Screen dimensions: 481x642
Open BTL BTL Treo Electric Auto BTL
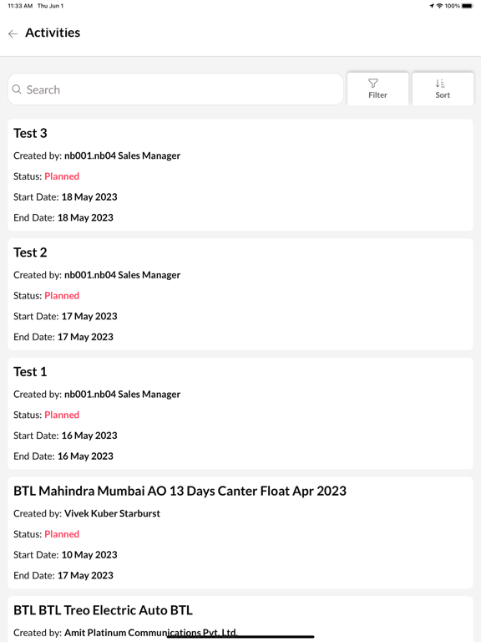(240, 619)
